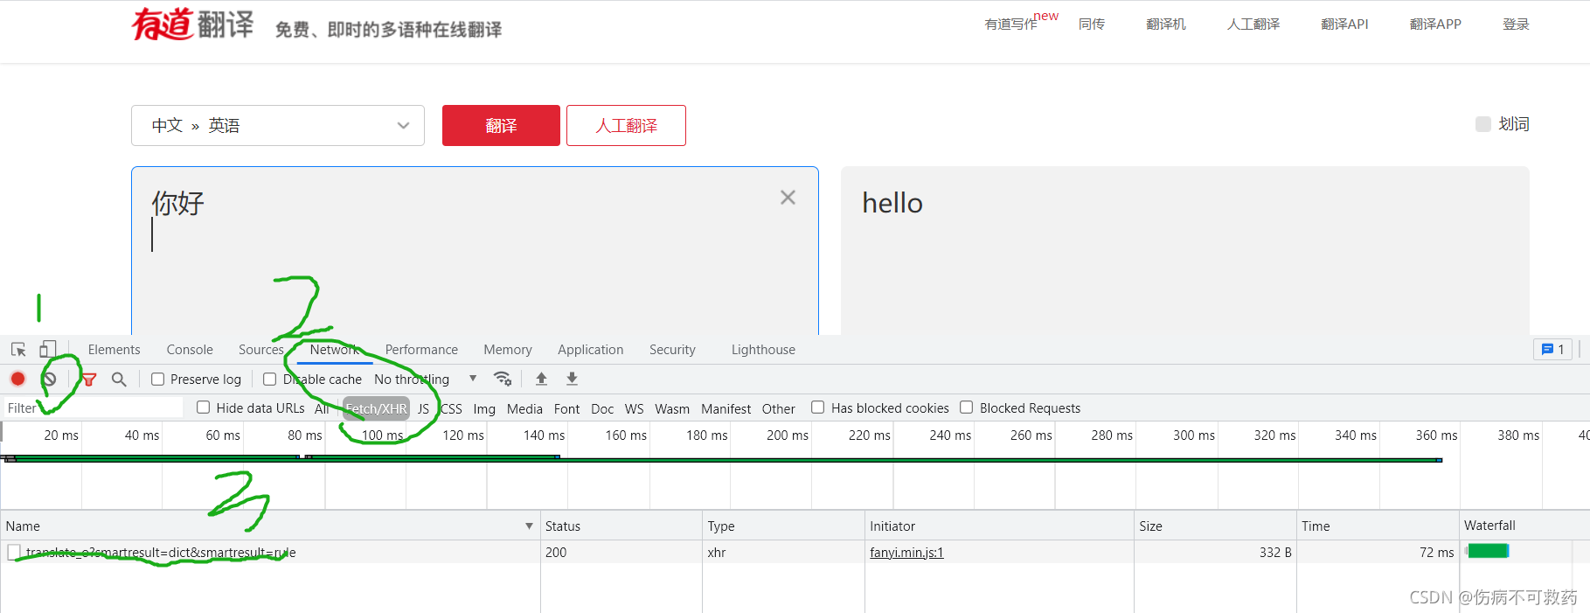1590x613 pixels.
Task: Filter requests by Manifest
Action: coord(726,408)
